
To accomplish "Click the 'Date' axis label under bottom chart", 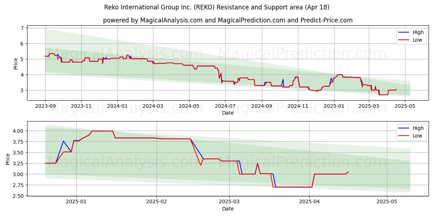I will click(x=228, y=209).
